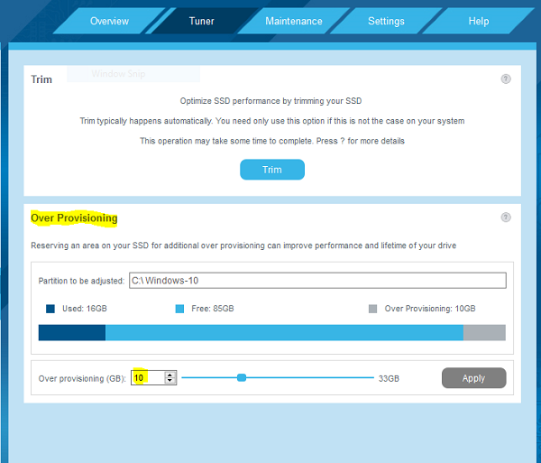Switch to the Overview tab

109,21
